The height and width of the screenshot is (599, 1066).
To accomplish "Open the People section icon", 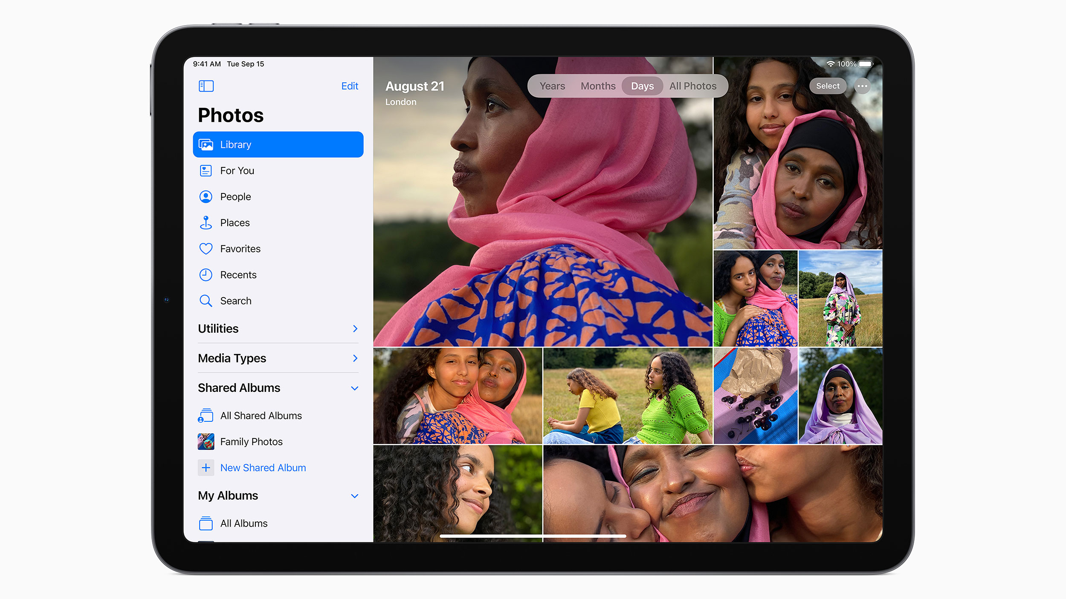I will (206, 197).
